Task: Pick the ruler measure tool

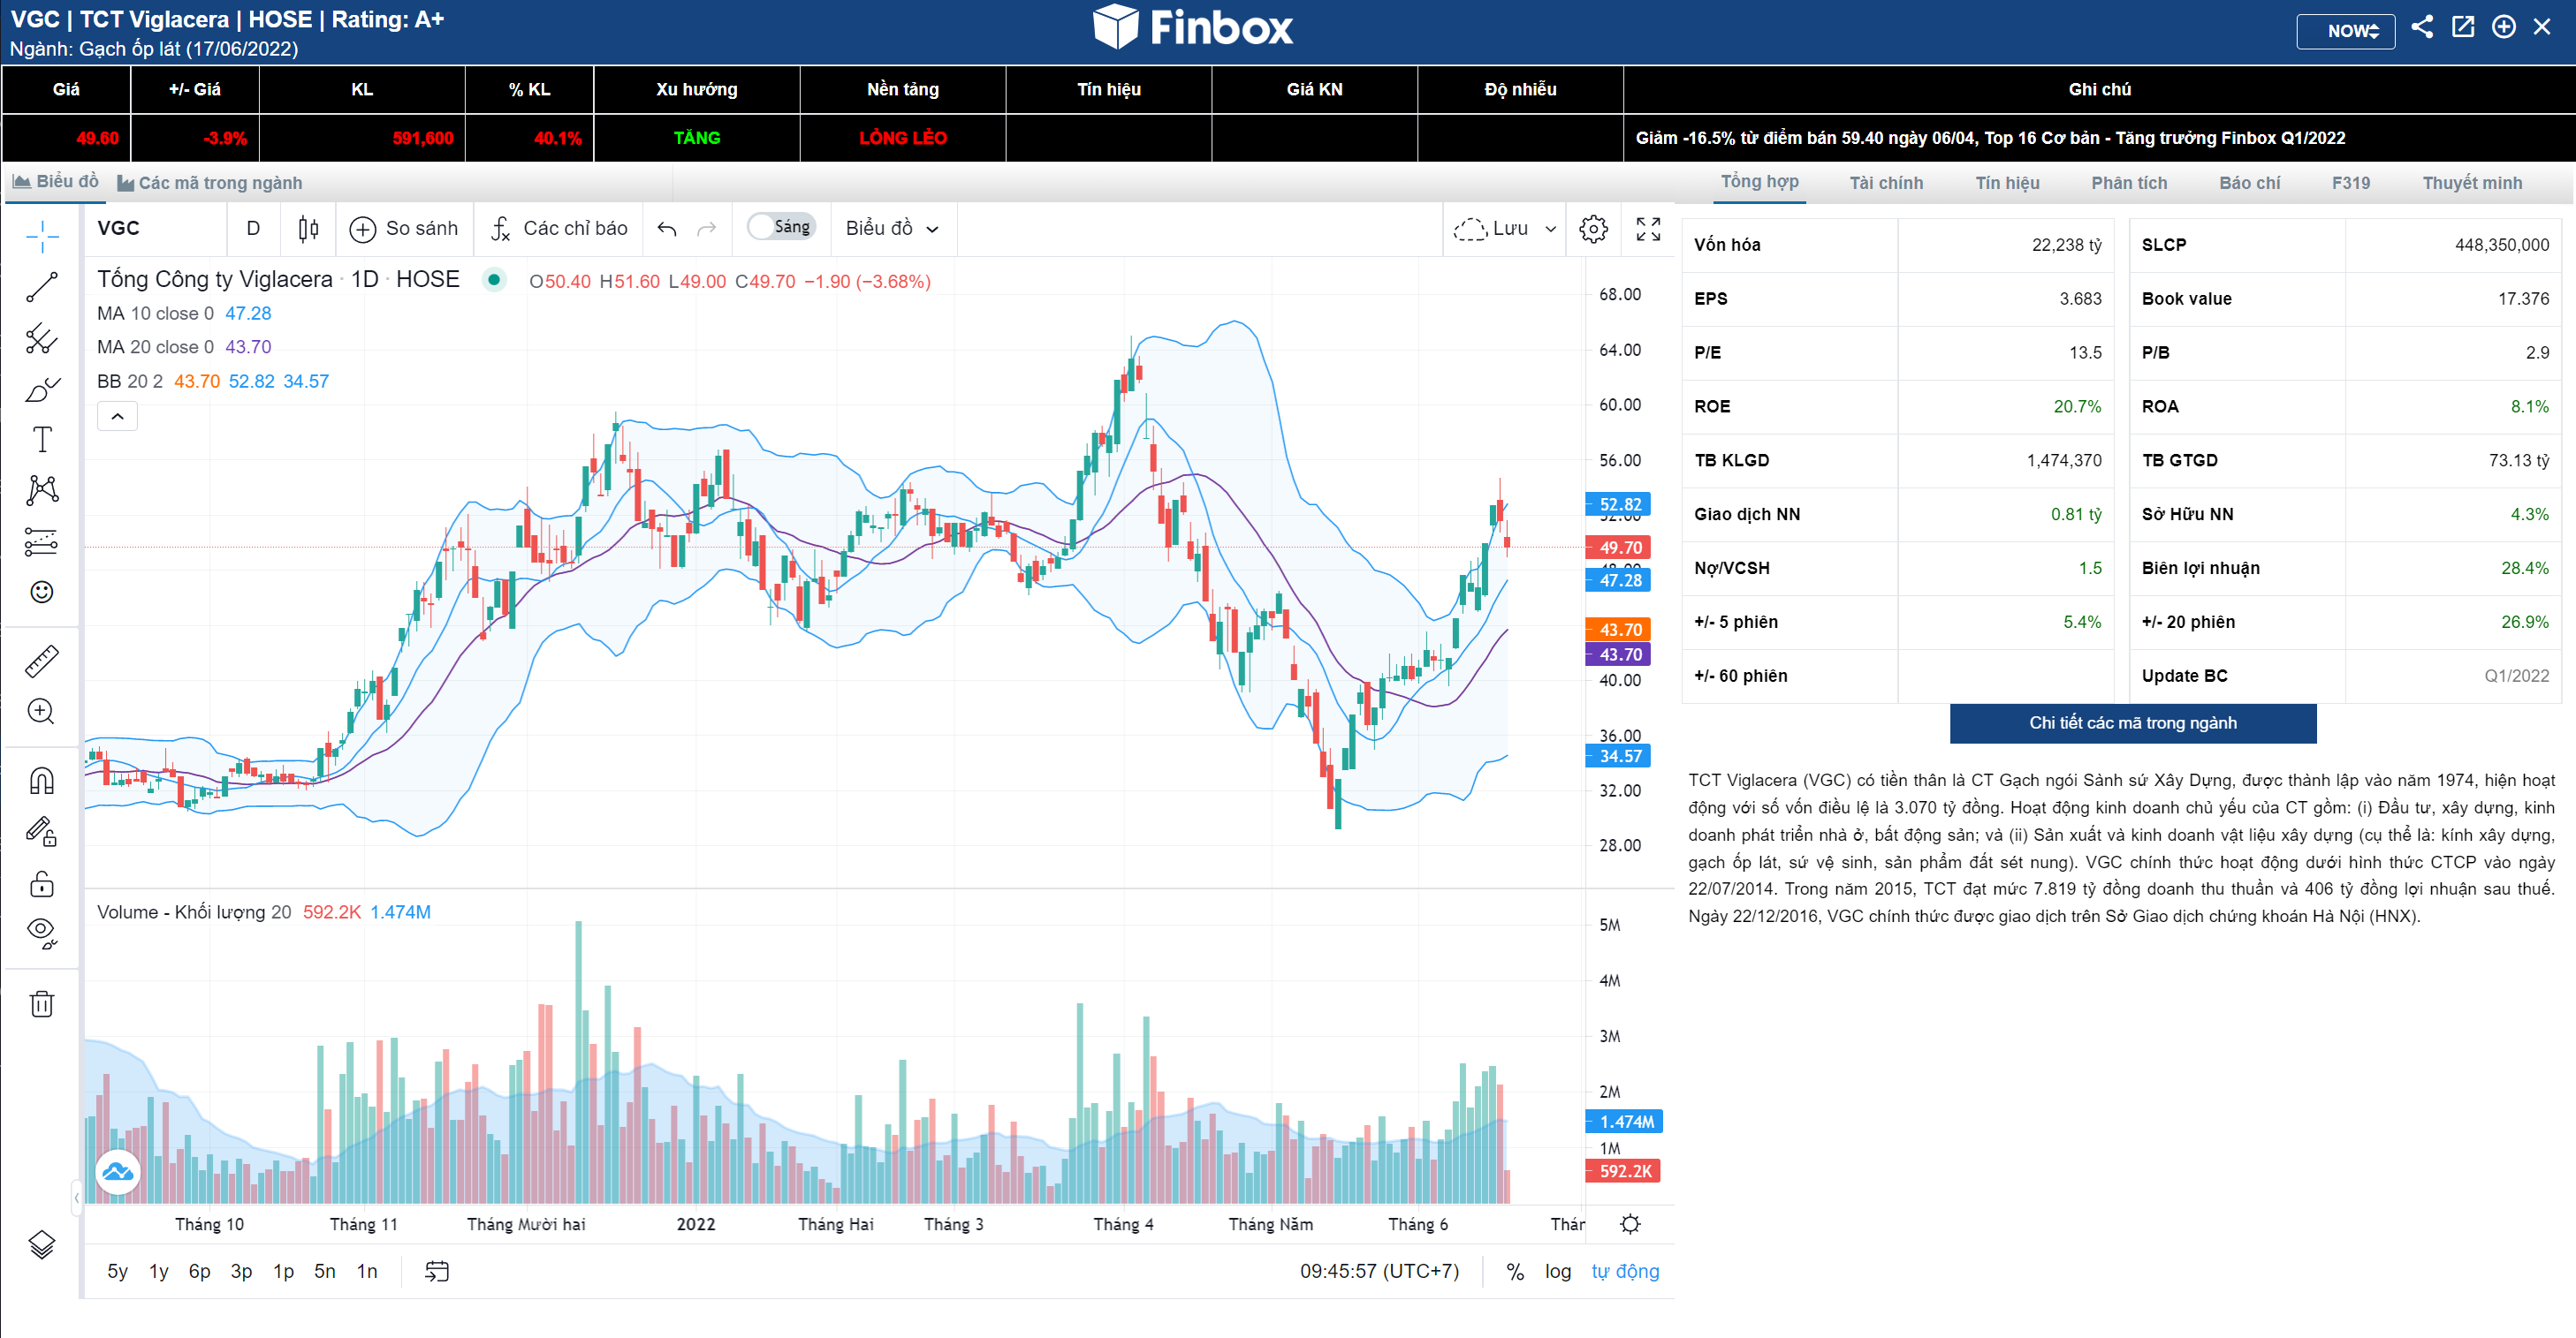Action: point(41,661)
